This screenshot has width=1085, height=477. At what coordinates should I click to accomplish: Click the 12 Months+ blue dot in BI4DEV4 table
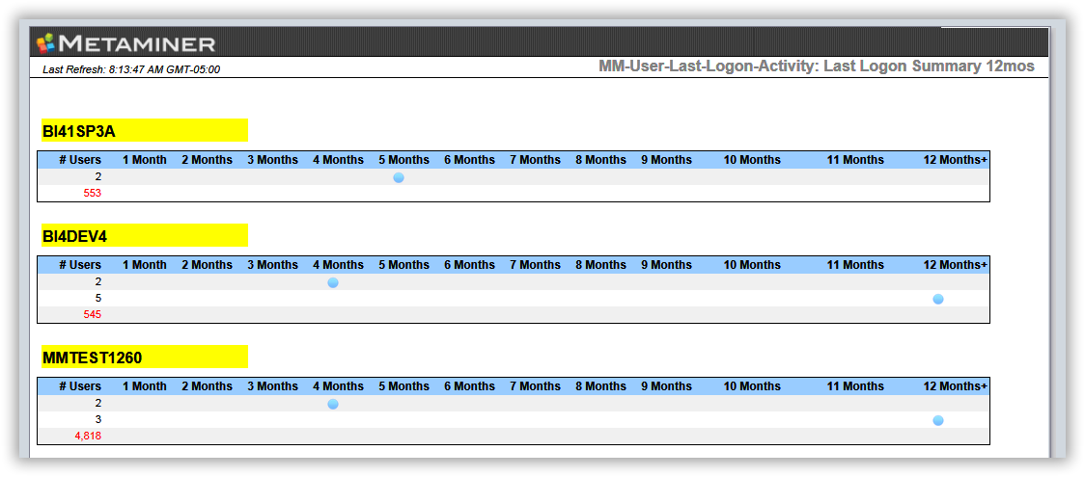coord(938,299)
